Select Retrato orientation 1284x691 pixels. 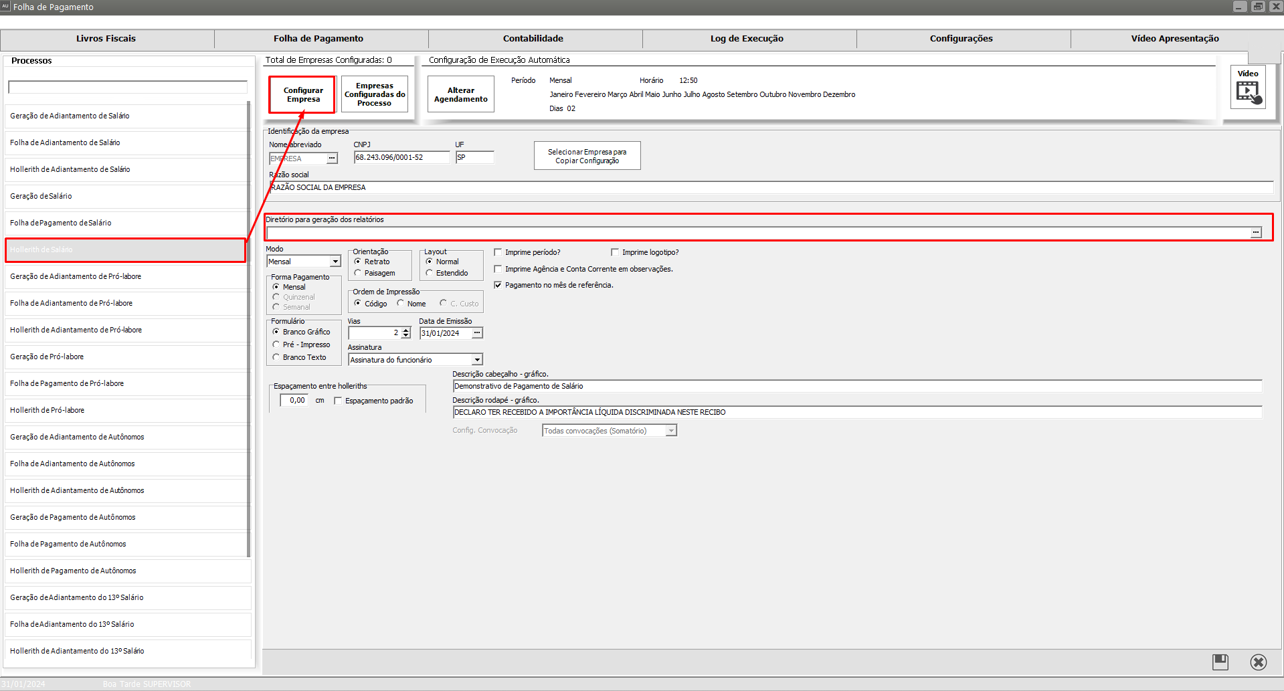(358, 262)
